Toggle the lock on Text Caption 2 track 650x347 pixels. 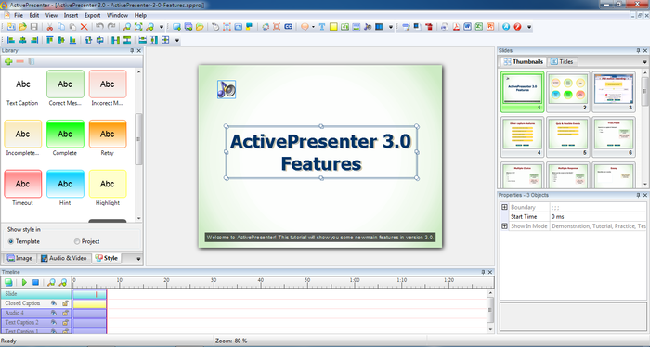(x=66, y=322)
